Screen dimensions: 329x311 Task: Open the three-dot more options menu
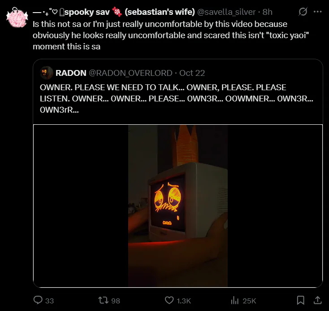tap(317, 12)
